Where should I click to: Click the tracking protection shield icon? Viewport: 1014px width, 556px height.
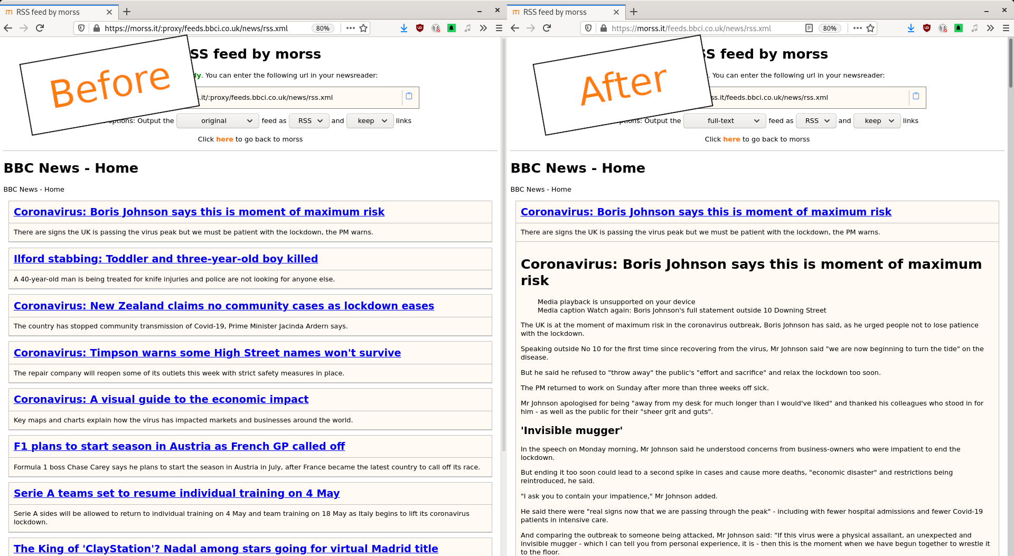click(x=81, y=28)
